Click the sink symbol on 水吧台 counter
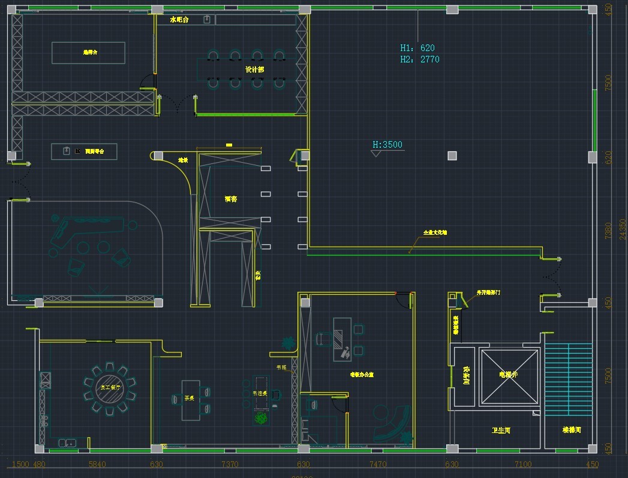The width and height of the screenshot is (628, 478). click(207, 20)
